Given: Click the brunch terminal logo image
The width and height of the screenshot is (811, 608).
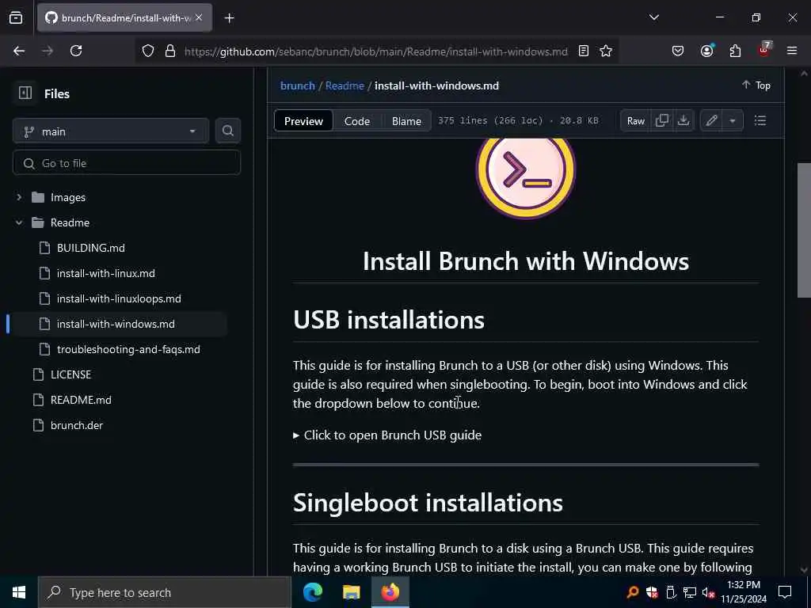Looking at the screenshot, I should tap(526, 178).
